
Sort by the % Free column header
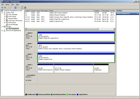pyautogui.click(x=112, y=11)
